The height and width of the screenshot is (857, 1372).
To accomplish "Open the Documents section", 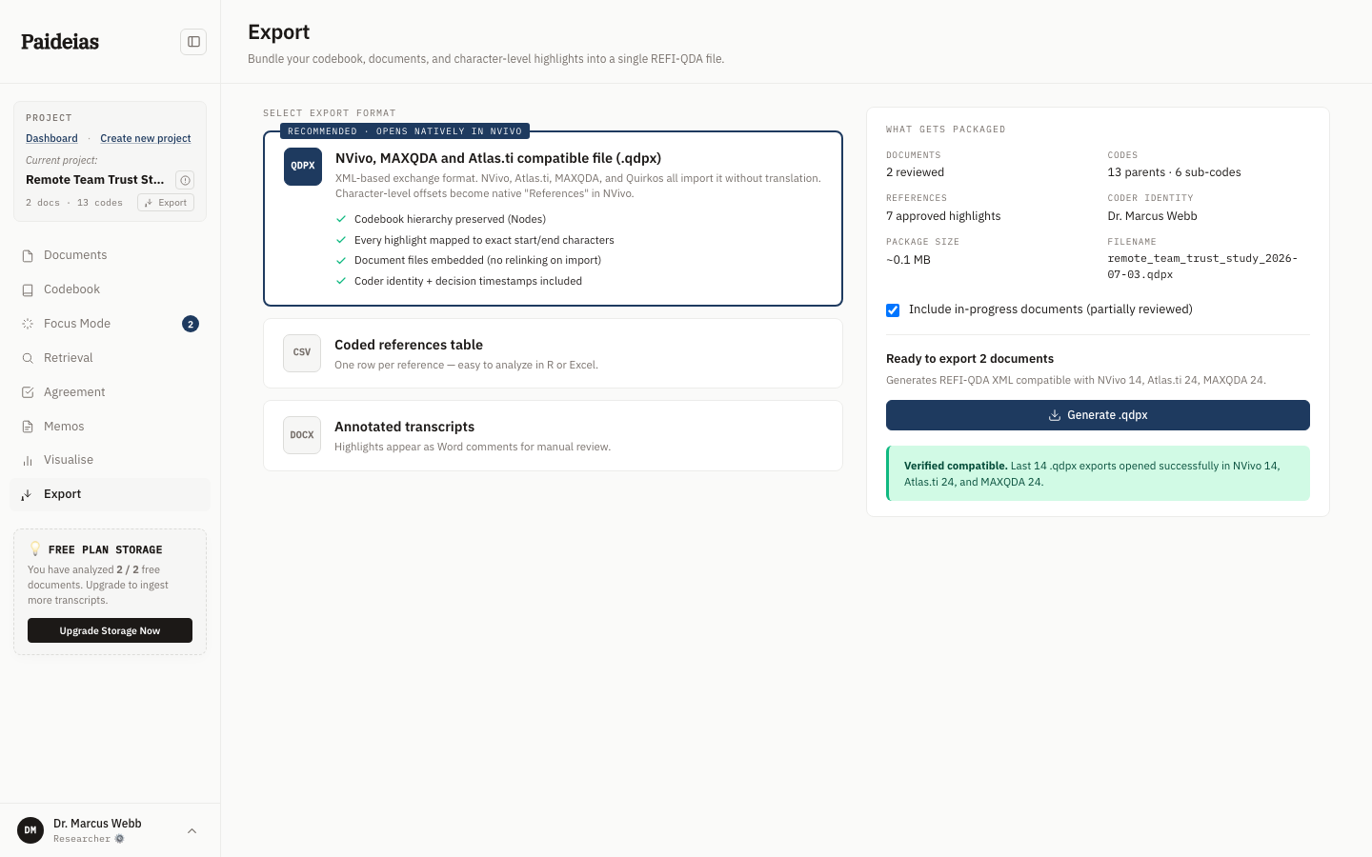I will 110,255.
